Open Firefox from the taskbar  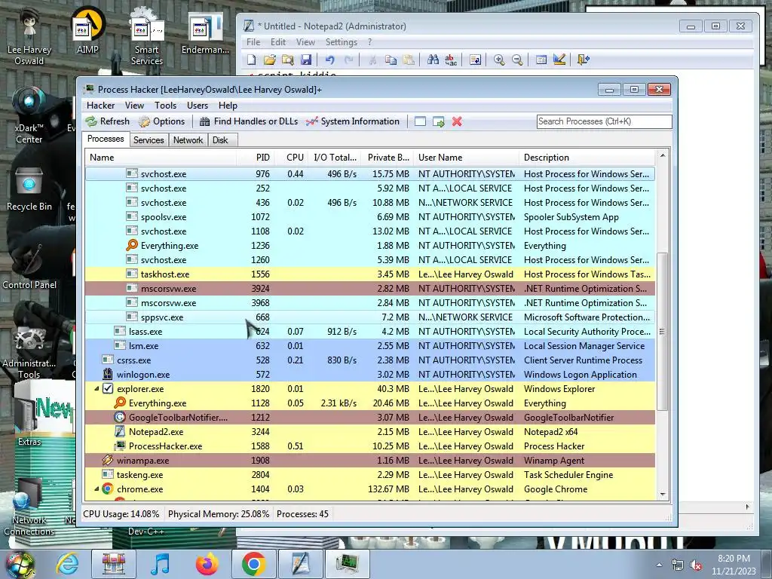207,564
